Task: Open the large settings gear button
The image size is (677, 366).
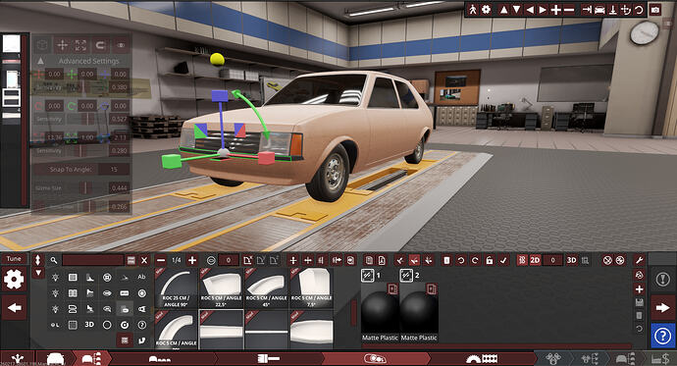Action: (x=14, y=280)
